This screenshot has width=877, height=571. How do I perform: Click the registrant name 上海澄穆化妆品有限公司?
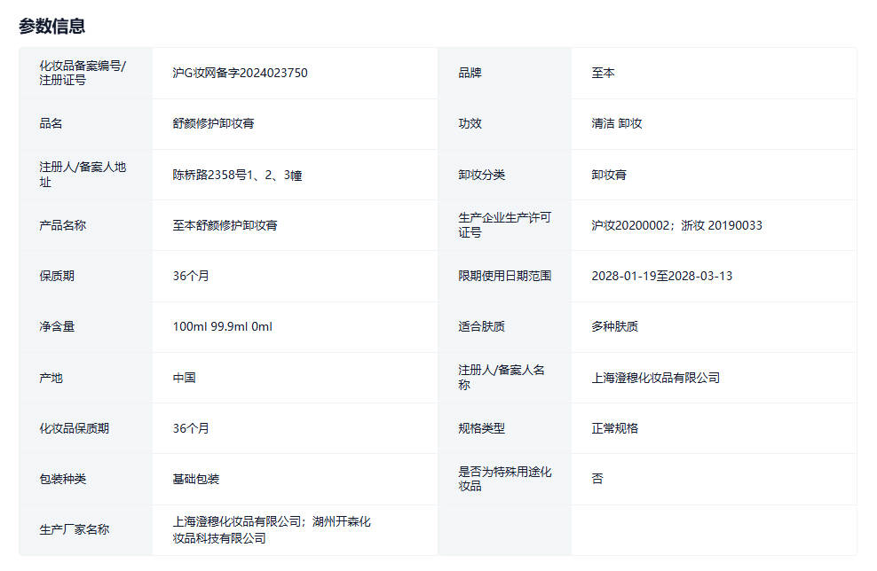655,378
